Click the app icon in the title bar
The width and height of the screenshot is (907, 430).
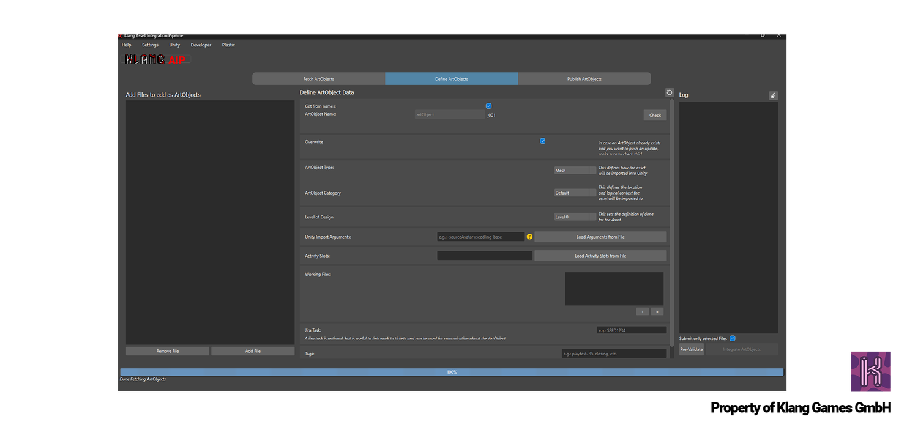pos(120,35)
